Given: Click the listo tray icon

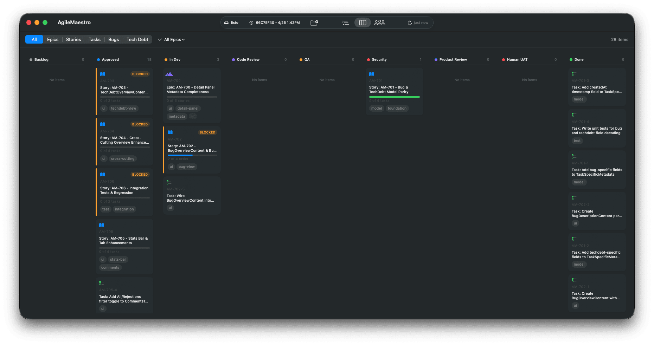Looking at the screenshot, I should click(x=226, y=23).
